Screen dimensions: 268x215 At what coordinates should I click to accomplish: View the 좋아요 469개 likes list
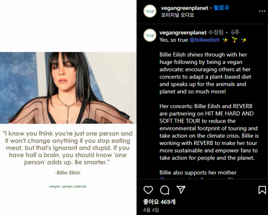point(159,202)
